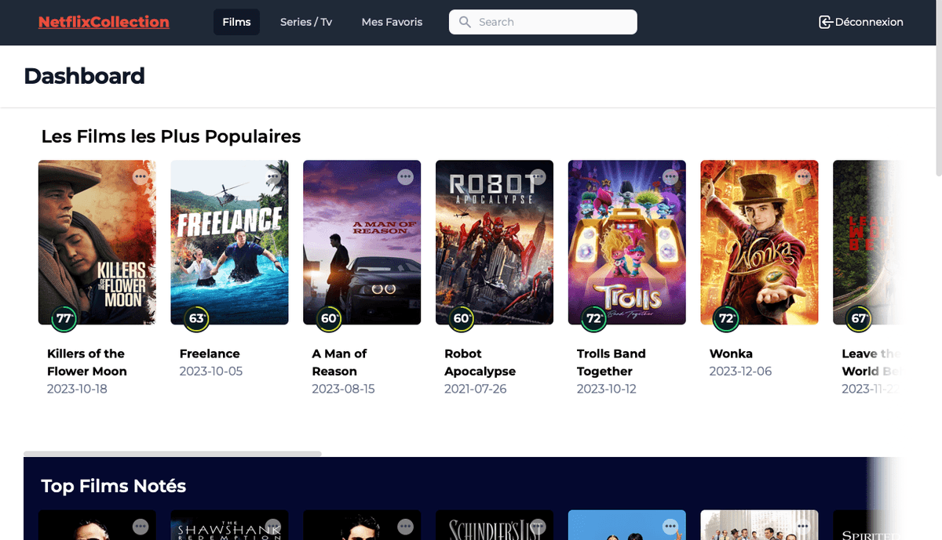Viewport: 942px width, 540px height.
Task: Open the three-dot menu on Trolls Band Together
Action: 670,177
